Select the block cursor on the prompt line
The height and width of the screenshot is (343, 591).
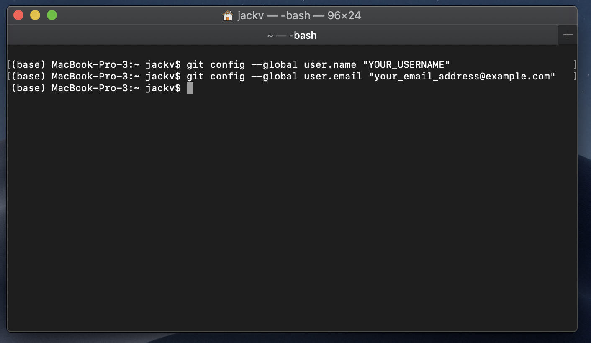[189, 88]
